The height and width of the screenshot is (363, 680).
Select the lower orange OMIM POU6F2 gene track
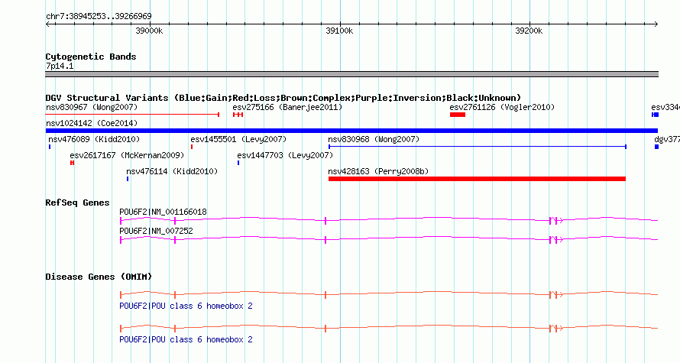389,329
